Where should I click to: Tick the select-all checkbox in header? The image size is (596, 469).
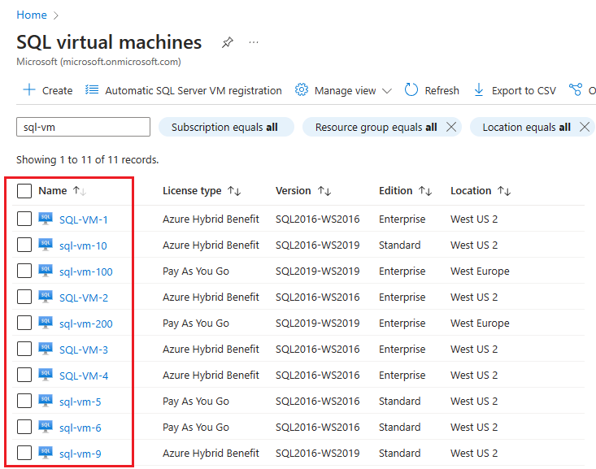tap(24, 191)
